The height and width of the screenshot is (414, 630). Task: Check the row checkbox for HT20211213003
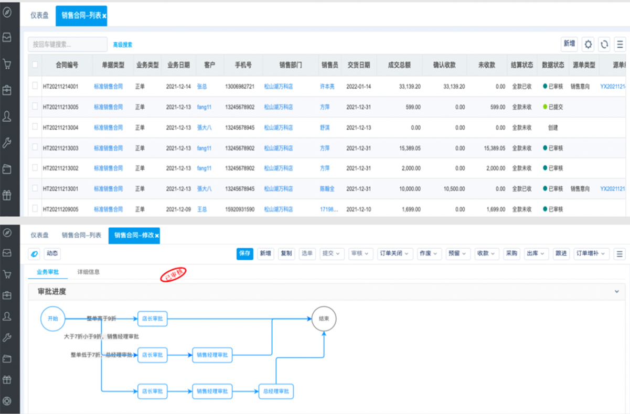tap(35, 147)
